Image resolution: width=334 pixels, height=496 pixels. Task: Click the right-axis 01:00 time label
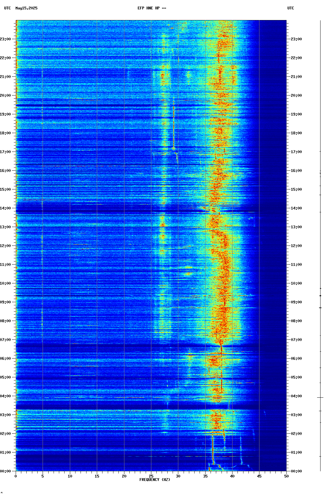296,452
